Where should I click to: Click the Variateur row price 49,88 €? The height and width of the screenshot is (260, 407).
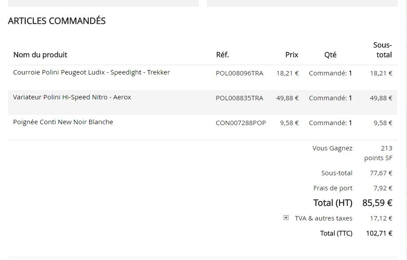point(287,98)
